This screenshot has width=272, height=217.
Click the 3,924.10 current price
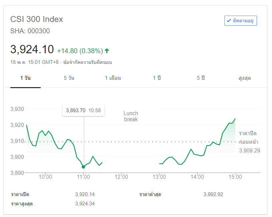click(32, 49)
